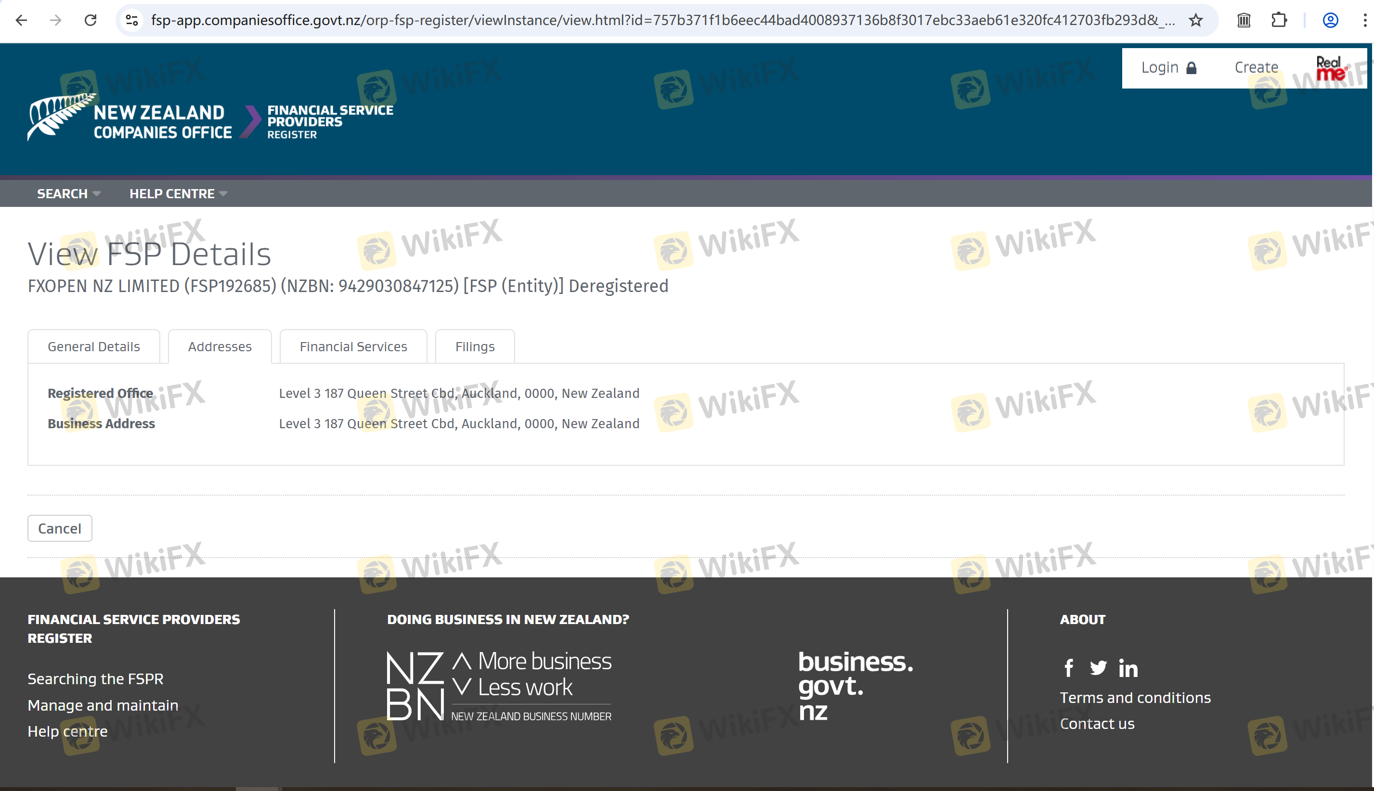Bookmark this page with star icon

(1195, 21)
